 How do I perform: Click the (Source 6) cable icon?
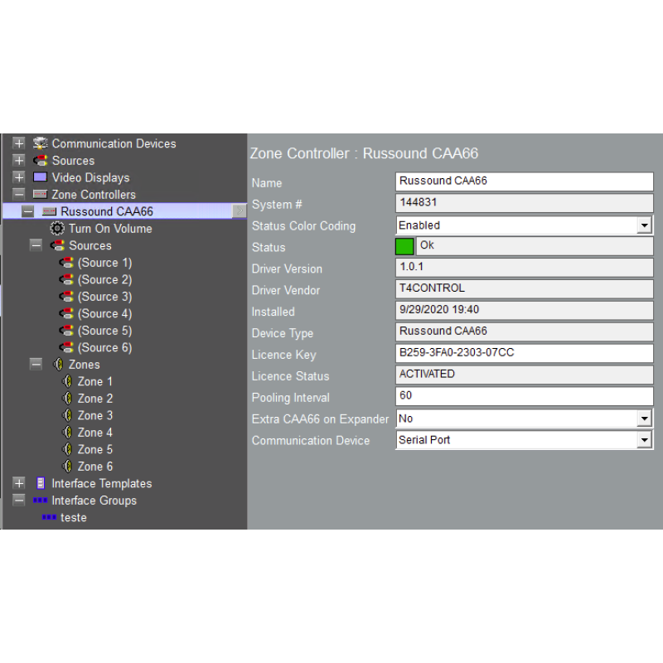[x=66, y=347]
